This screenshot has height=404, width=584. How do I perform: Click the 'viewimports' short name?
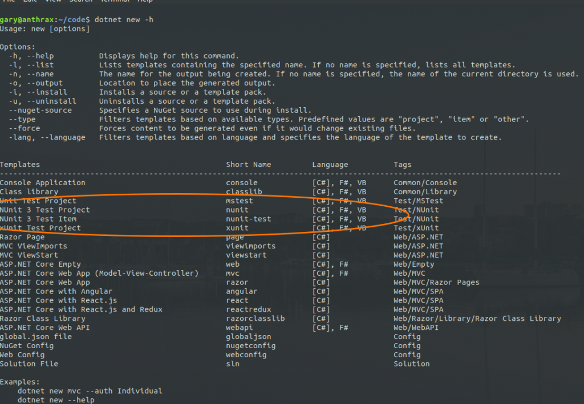(x=251, y=246)
